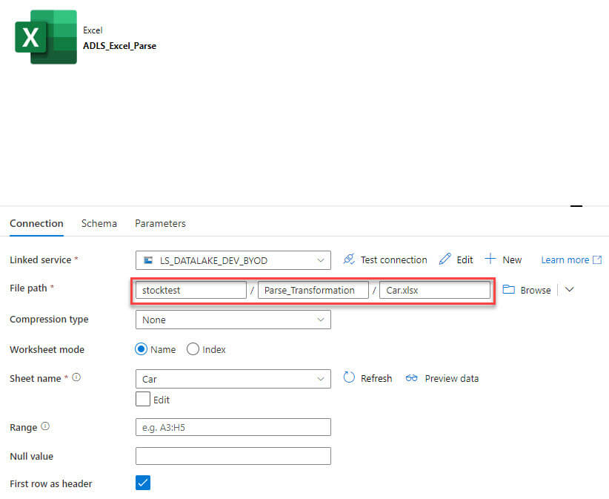Click the Refresh button label
The height and width of the screenshot is (499, 609).
tap(376, 378)
